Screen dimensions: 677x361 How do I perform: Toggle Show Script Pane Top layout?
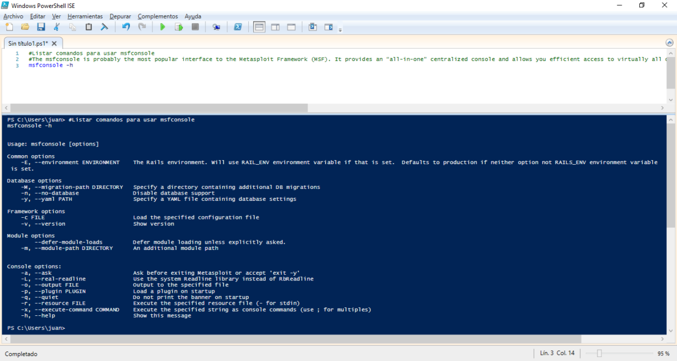pos(260,27)
